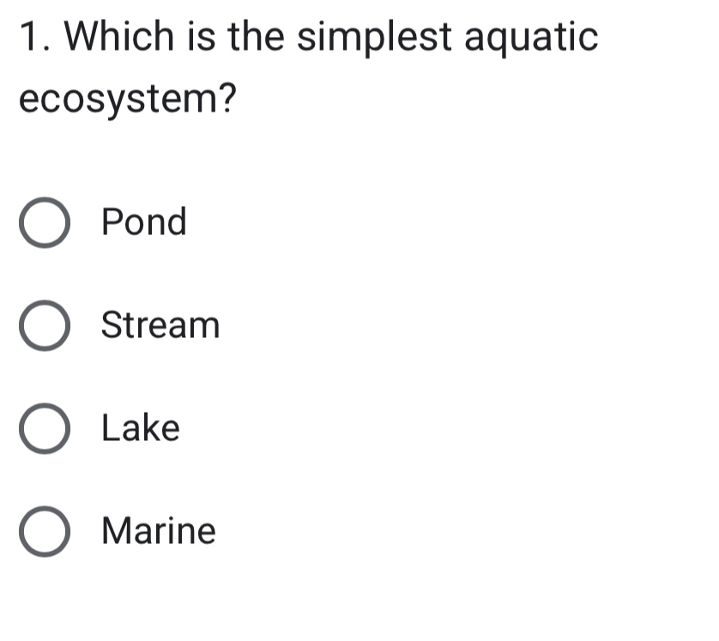This screenshot has width=719, height=641.
Task: Click the Stream option label
Action: tap(160, 326)
